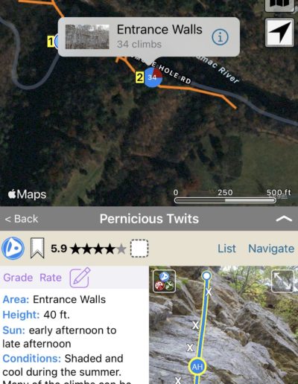298x384 pixels.
Task: Toggle climb type filter on route photo
Action: click(x=164, y=281)
